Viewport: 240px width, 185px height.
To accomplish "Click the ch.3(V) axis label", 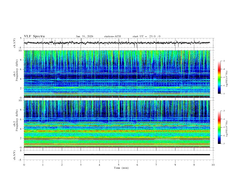I will (15, 154).
